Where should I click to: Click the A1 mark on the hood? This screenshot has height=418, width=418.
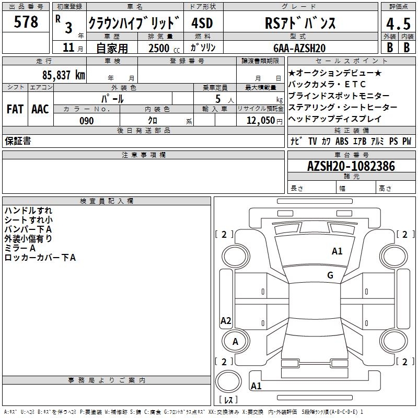337,251
